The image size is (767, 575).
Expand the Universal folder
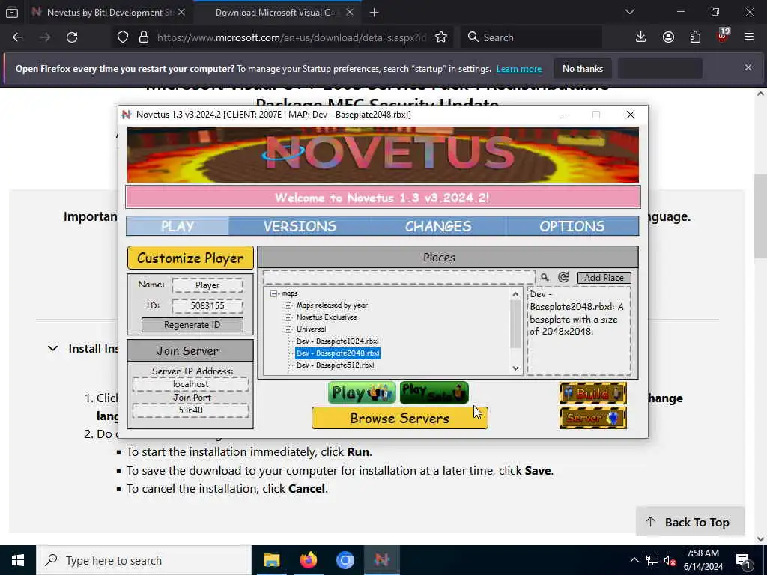click(x=288, y=329)
